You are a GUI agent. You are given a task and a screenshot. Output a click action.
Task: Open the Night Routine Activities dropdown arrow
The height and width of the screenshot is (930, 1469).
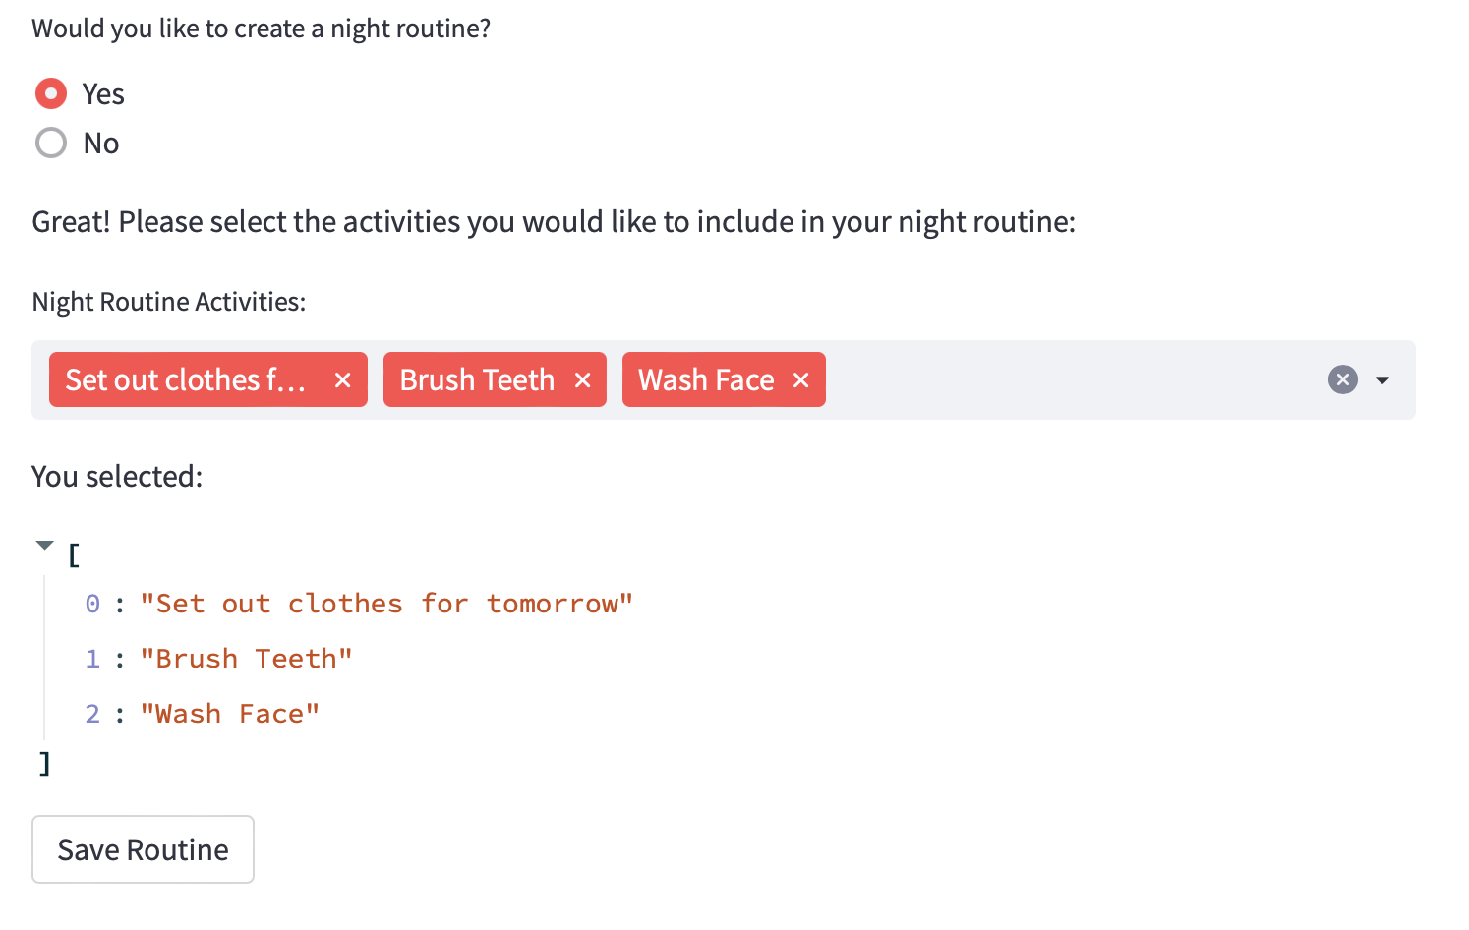tap(1381, 379)
